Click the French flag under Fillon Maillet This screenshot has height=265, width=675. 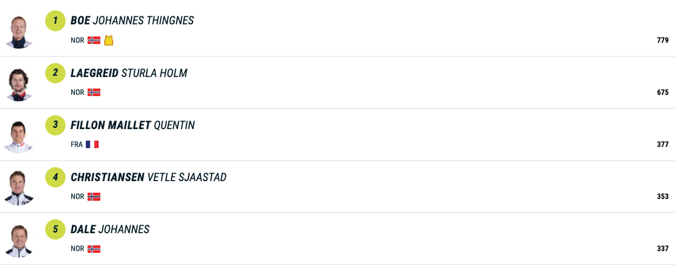pos(92,144)
